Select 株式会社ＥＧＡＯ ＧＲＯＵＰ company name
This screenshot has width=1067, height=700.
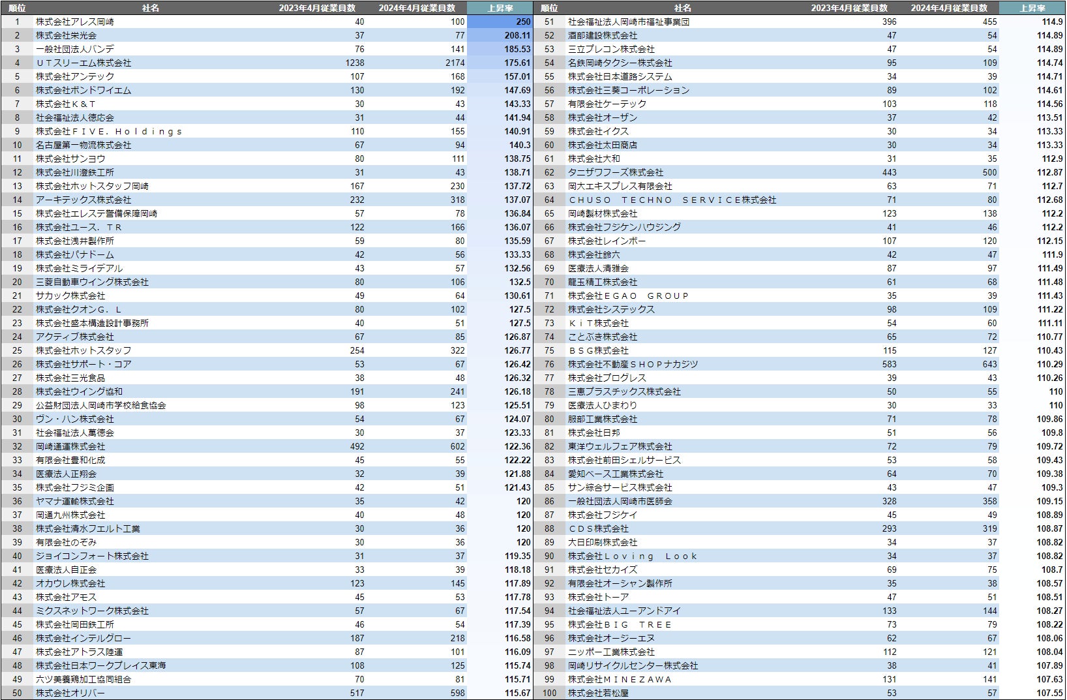click(x=629, y=296)
